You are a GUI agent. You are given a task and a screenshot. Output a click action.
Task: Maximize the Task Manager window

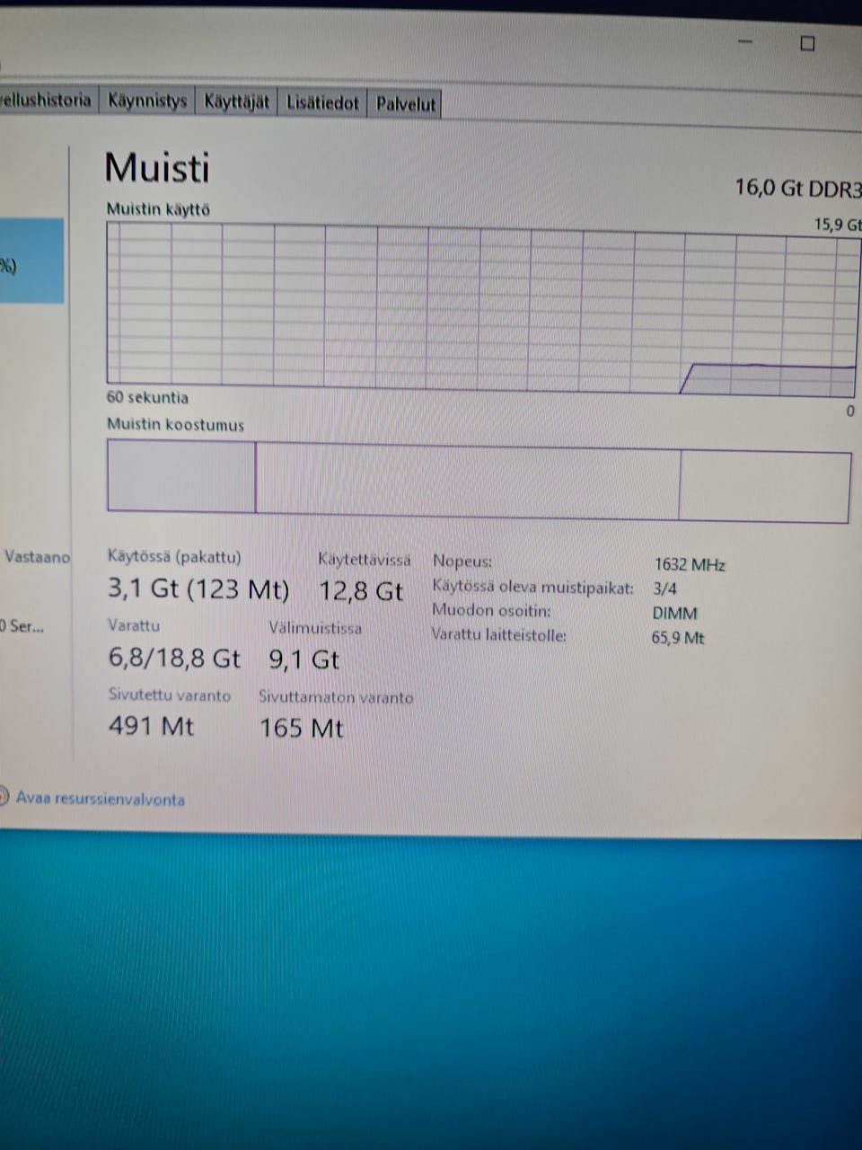(x=807, y=43)
